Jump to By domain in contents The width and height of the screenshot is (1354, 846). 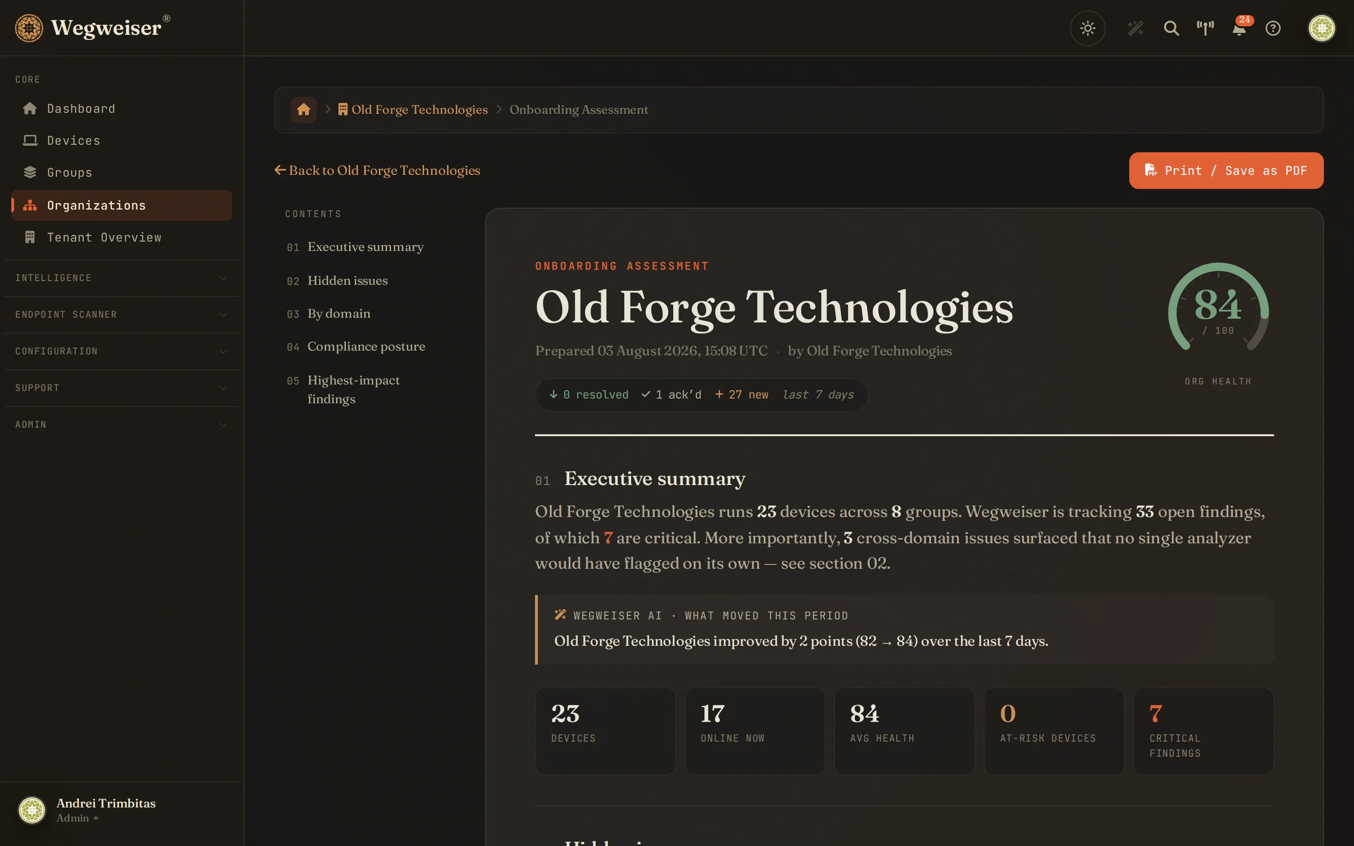point(329,314)
